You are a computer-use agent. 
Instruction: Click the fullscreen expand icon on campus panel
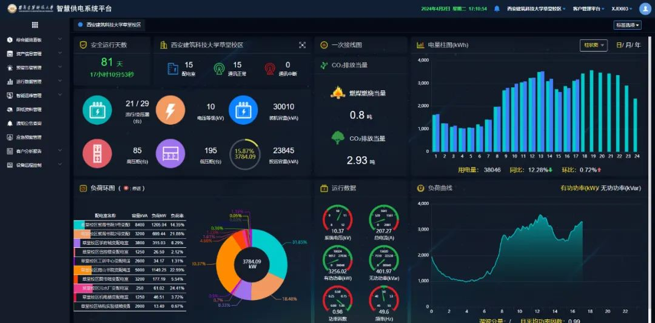[x=302, y=45]
